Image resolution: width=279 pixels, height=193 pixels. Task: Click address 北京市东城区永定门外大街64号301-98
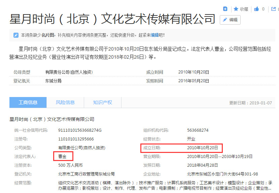pyautogui.click(x=222, y=174)
